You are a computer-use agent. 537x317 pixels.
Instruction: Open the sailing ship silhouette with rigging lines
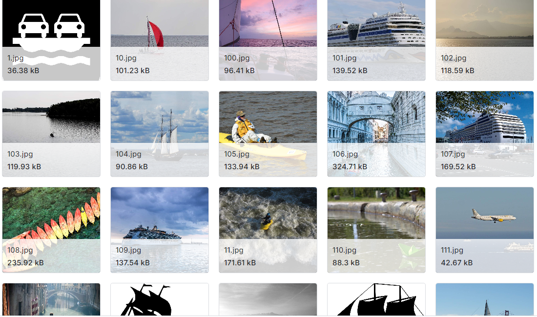coord(376,299)
